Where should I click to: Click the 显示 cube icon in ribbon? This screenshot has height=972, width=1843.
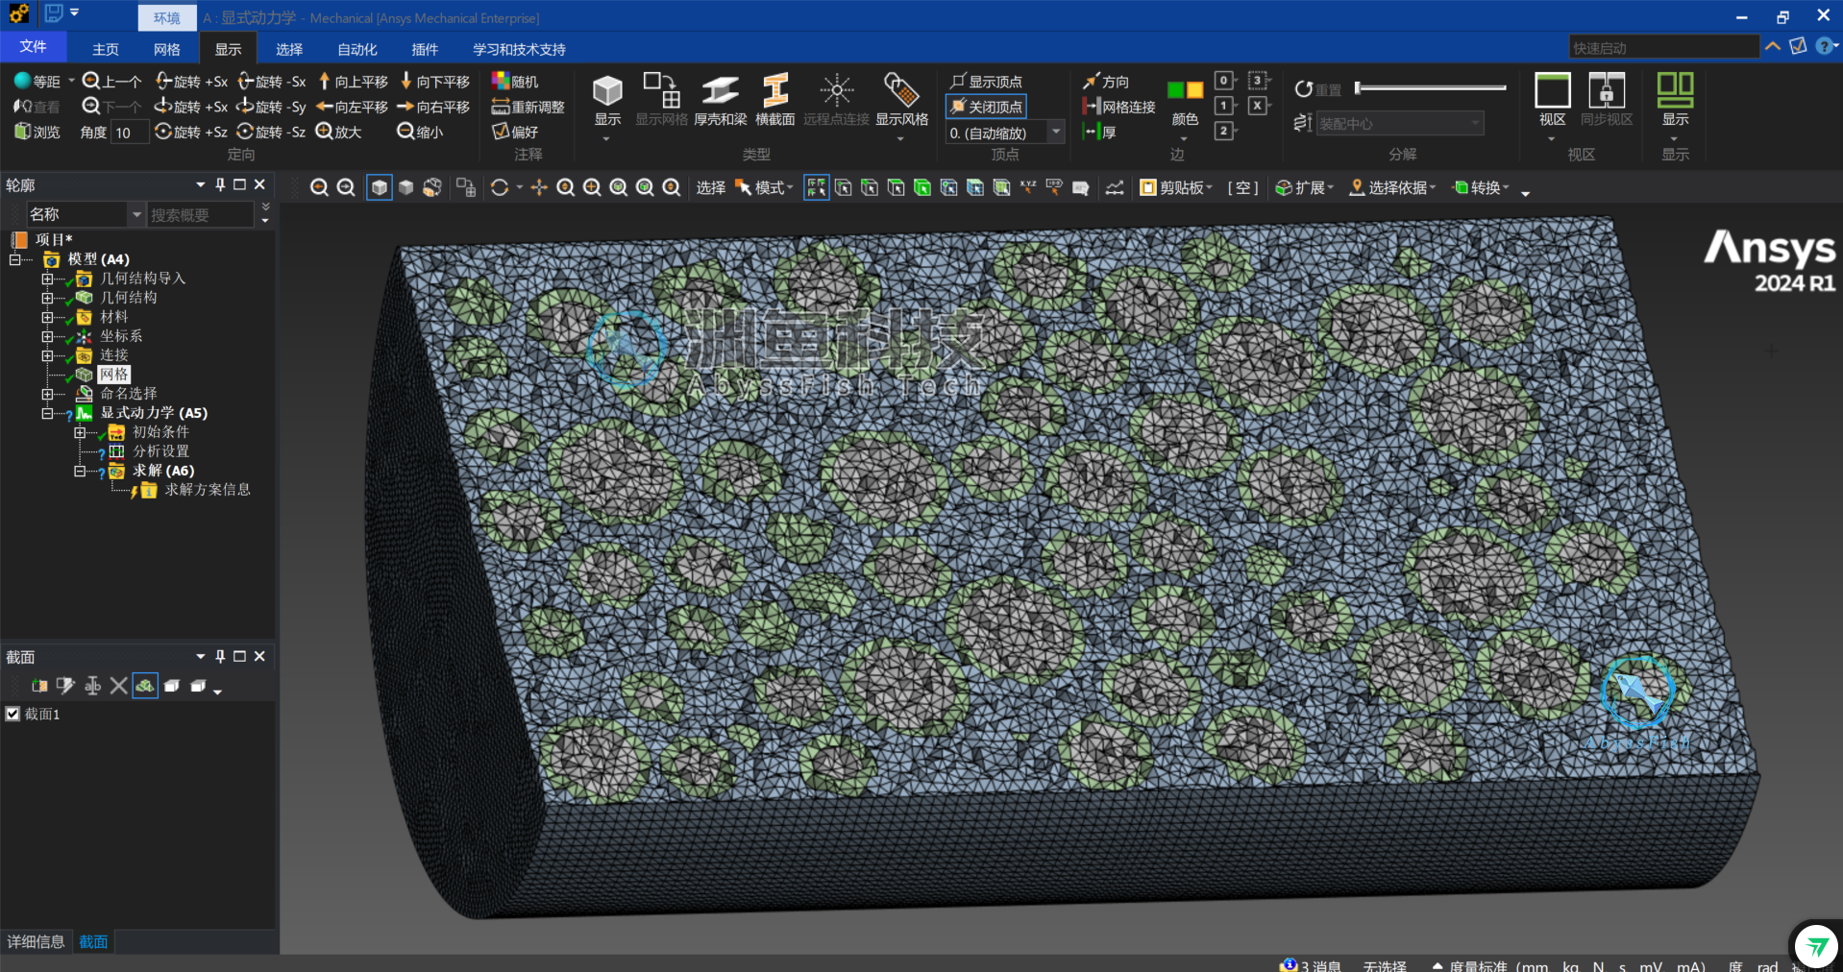pyautogui.click(x=607, y=91)
